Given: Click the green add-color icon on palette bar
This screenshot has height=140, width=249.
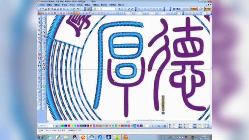Looking at the screenshot, I should coord(153,126).
